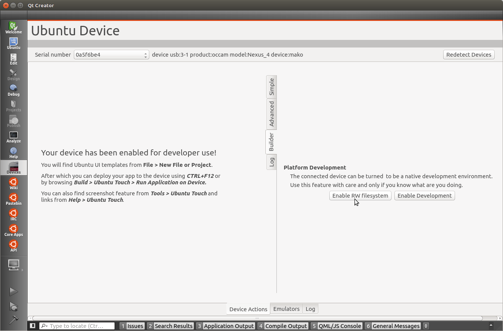Select the Device Actions bottom tab
The height and width of the screenshot is (331, 503).
(248, 309)
